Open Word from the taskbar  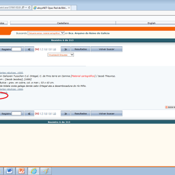9,171
